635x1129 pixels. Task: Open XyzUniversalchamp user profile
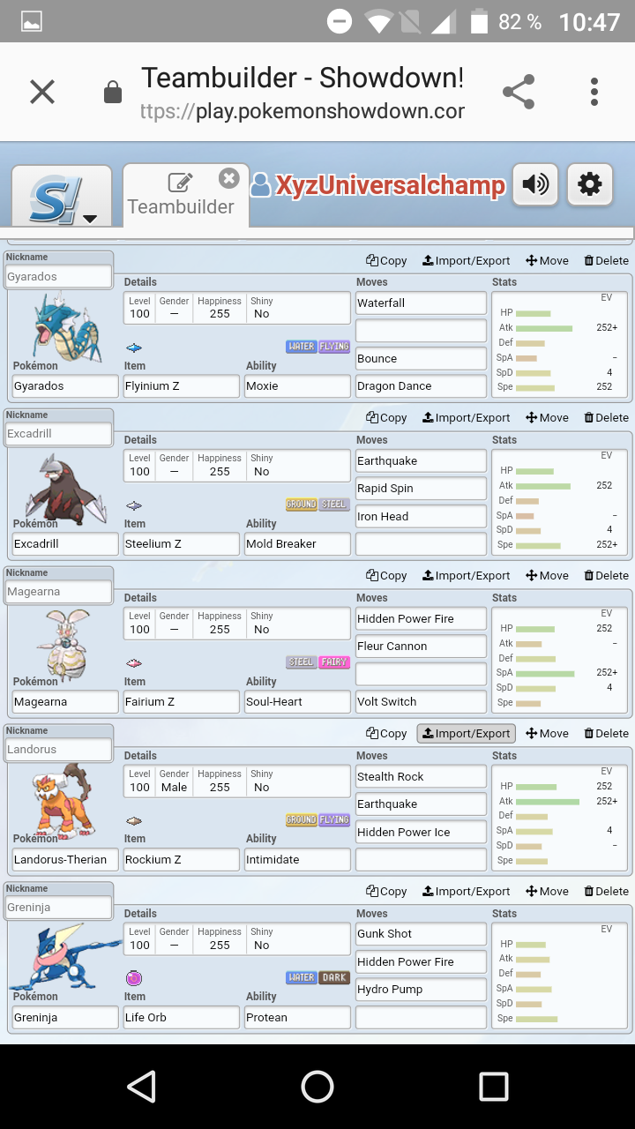point(378,185)
